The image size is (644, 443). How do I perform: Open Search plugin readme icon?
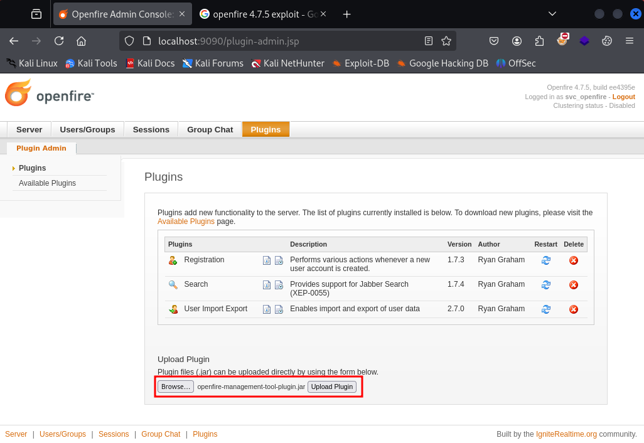click(x=267, y=285)
